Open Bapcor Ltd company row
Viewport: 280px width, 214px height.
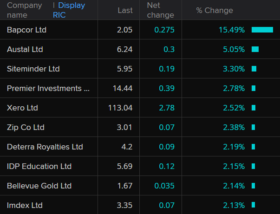(x=27, y=30)
